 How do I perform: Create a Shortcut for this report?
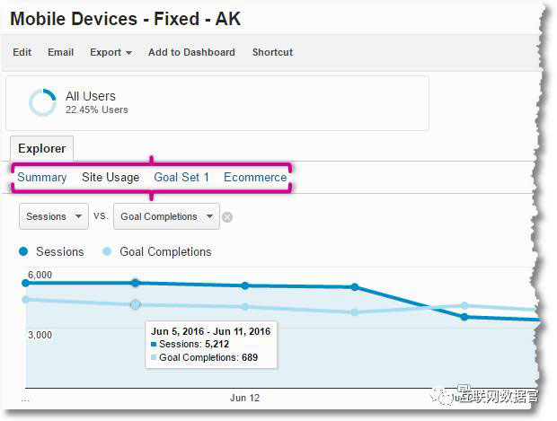pos(272,52)
